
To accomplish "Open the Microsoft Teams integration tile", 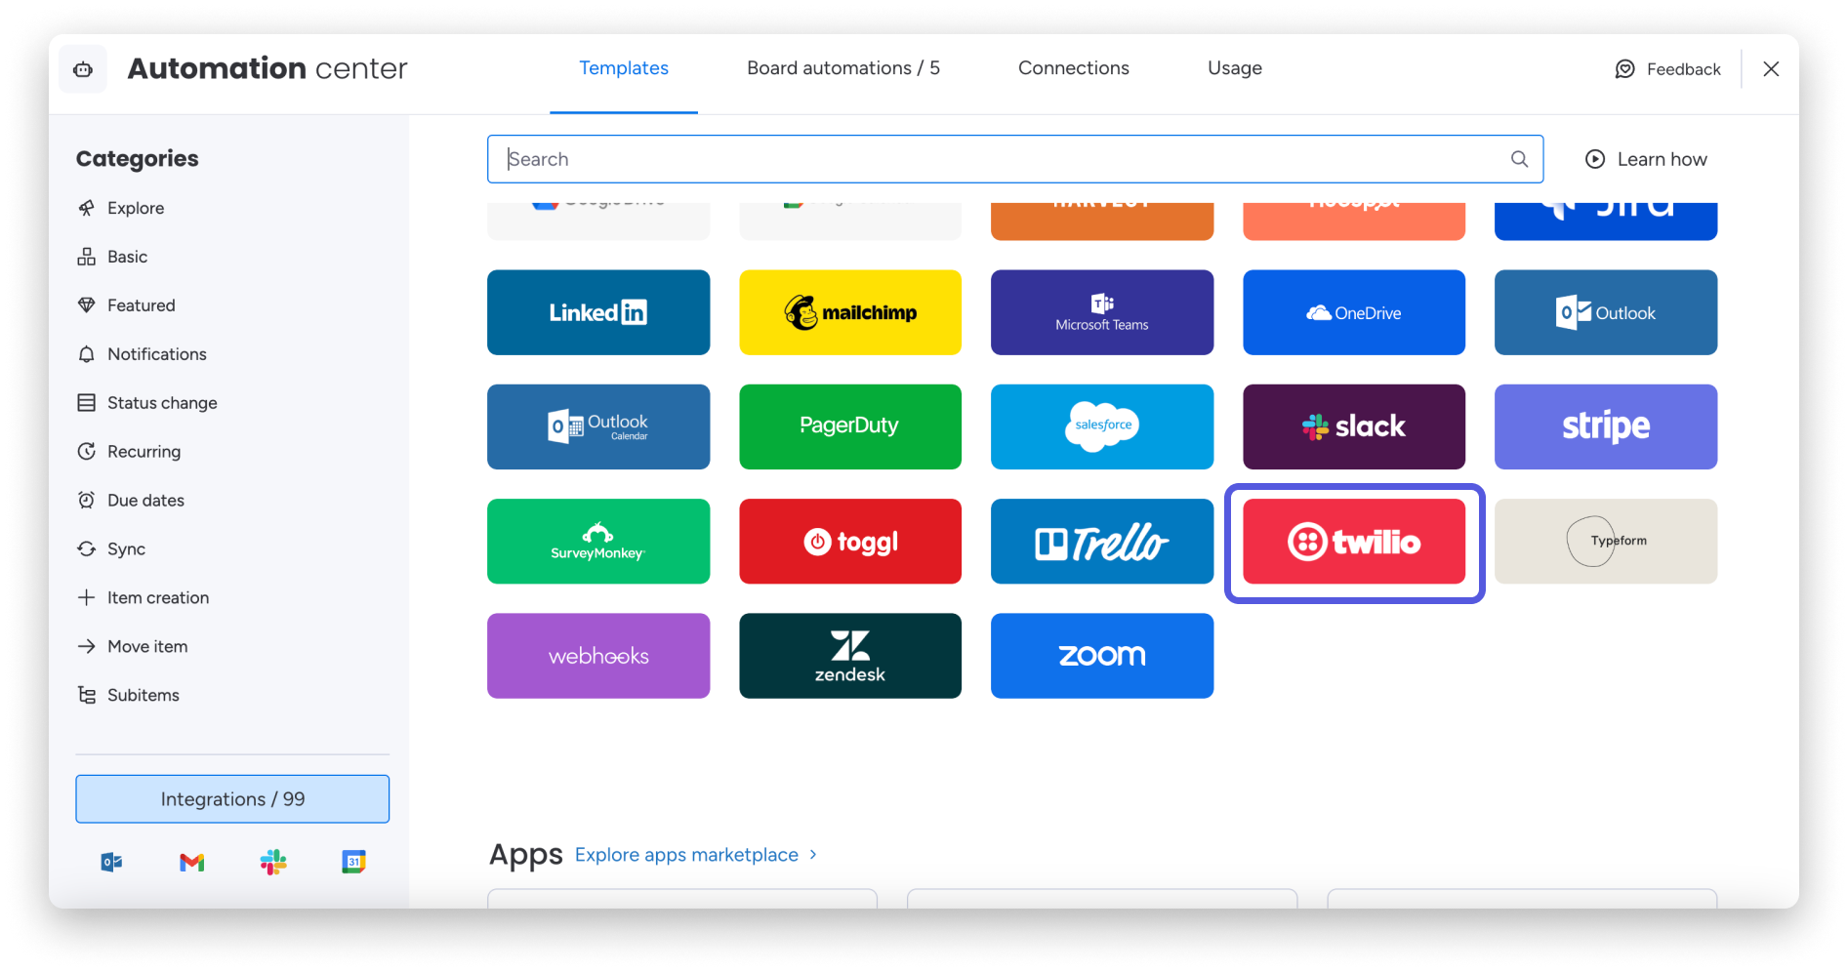I will pos(1102,312).
